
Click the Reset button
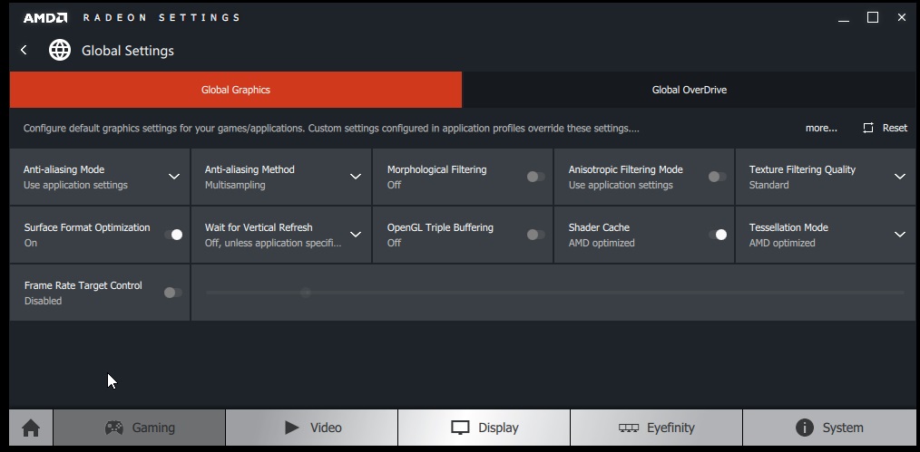(885, 128)
